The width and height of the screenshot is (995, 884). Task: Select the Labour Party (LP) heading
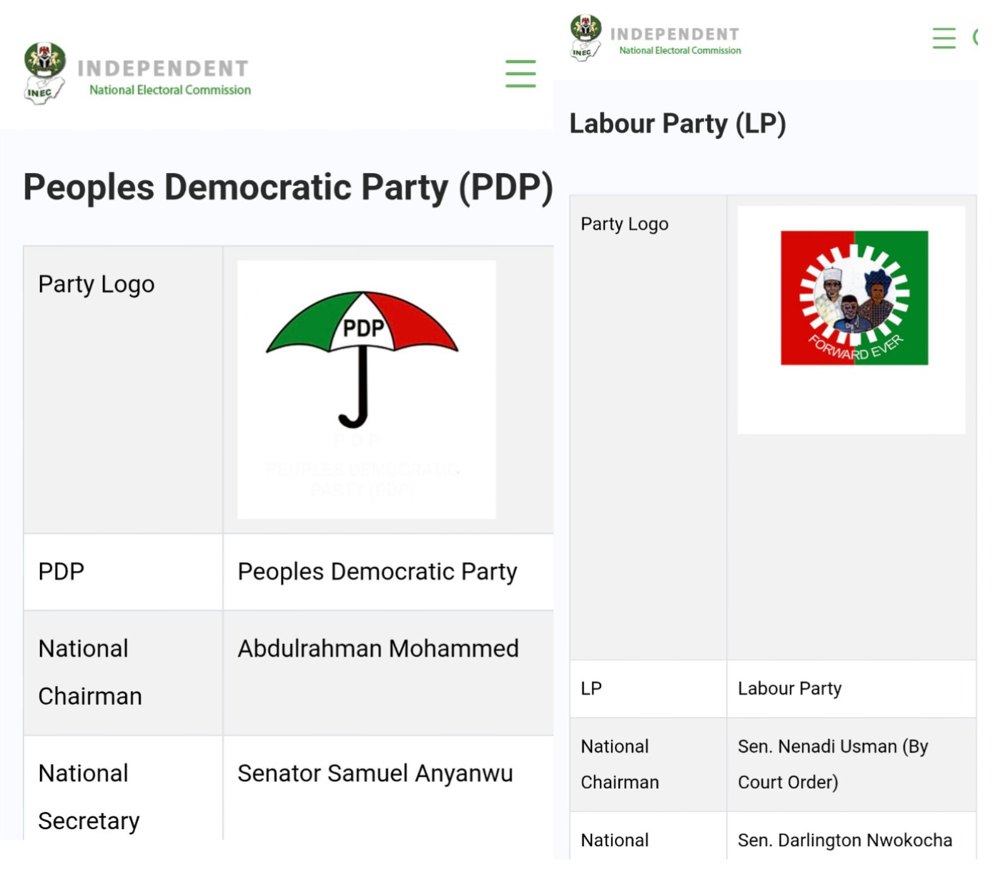coord(677,124)
